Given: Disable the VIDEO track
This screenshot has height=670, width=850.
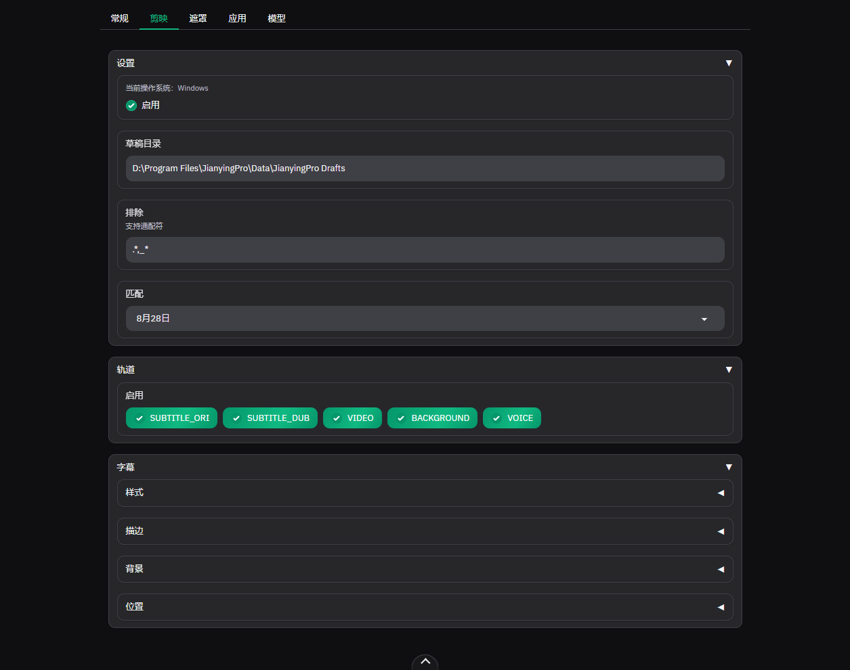Looking at the screenshot, I should (352, 418).
